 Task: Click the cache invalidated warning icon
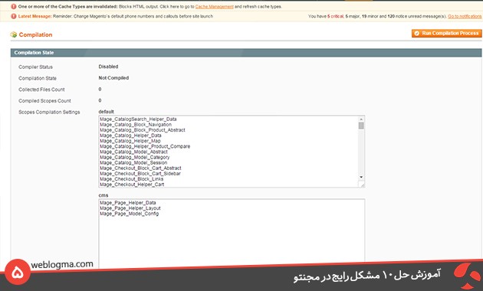tap(14, 6)
